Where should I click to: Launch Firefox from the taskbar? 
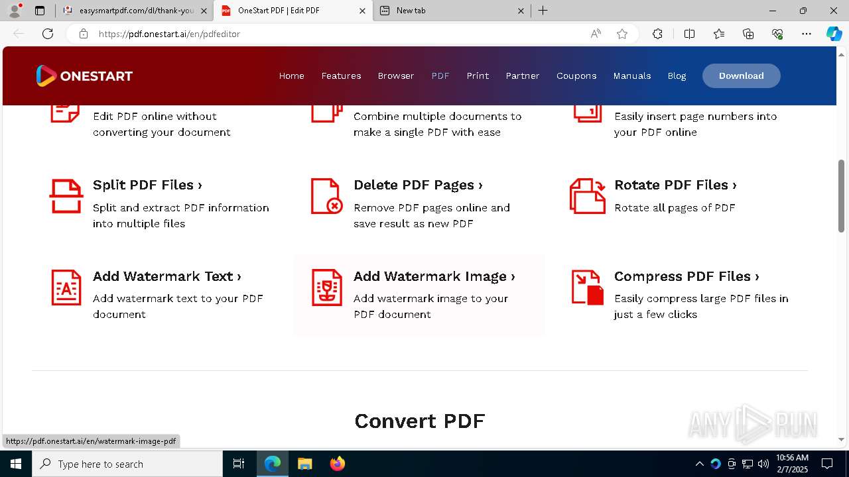coord(338,464)
